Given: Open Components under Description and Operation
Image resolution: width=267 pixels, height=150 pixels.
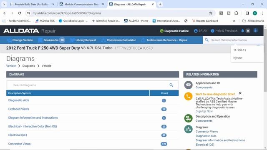Looking at the screenshot, I should pos(204,121).
